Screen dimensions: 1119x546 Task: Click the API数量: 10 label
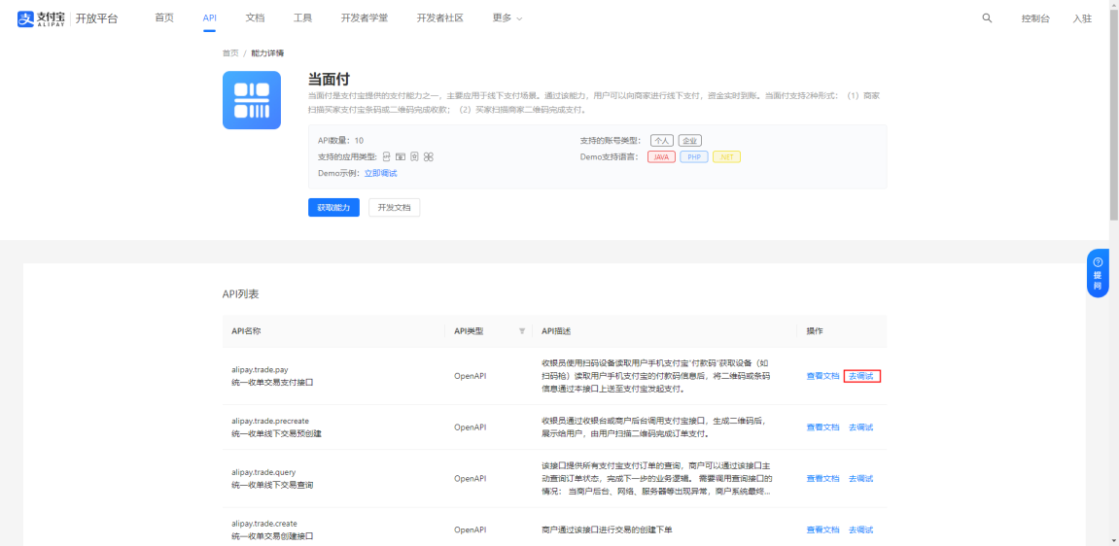340,141
